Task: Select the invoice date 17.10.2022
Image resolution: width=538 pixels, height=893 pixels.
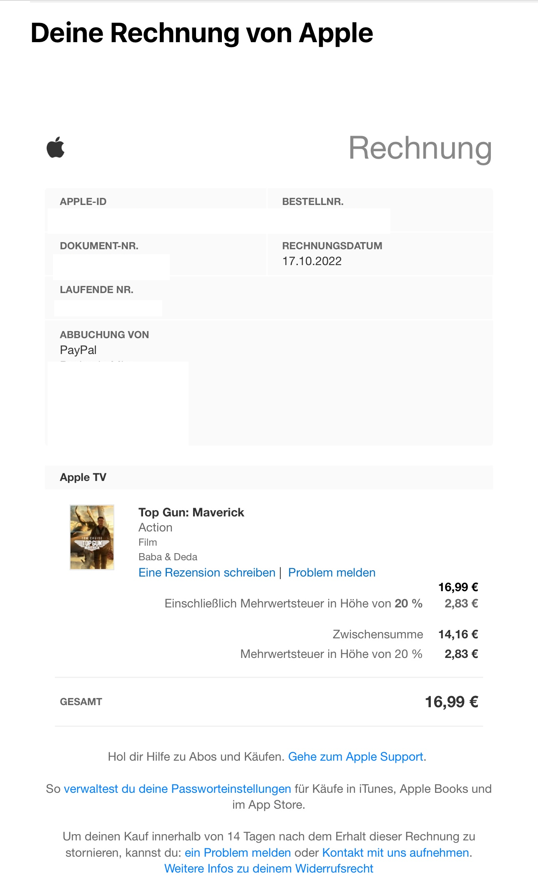Action: [312, 261]
